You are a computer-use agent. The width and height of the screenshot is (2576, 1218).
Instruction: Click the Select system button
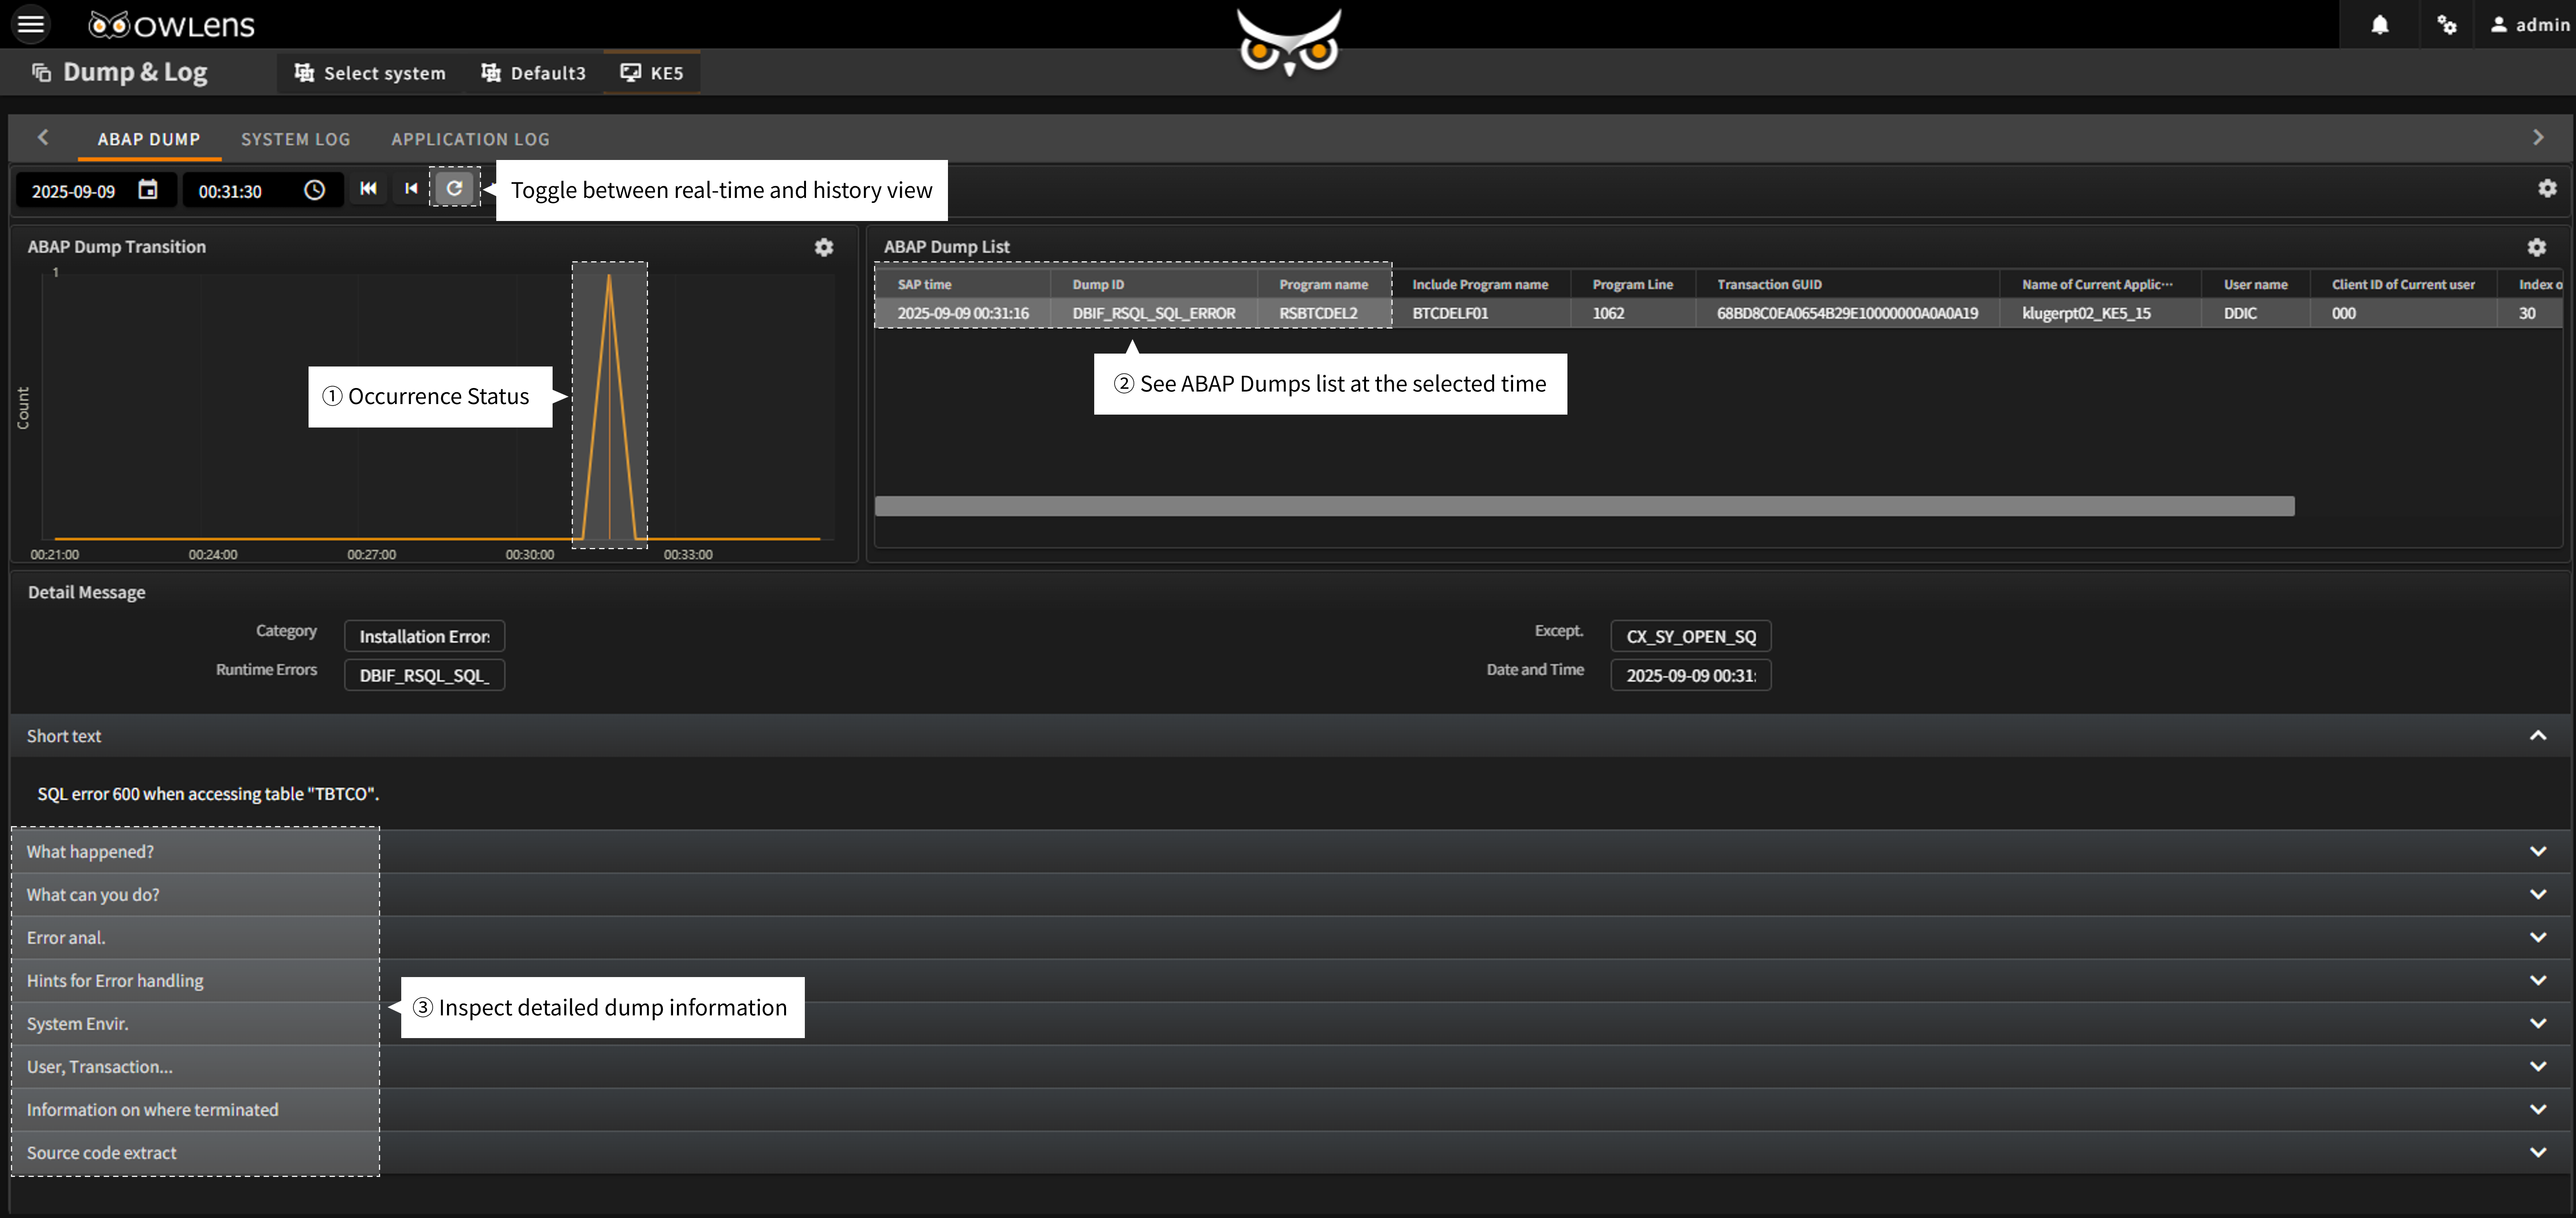[370, 73]
